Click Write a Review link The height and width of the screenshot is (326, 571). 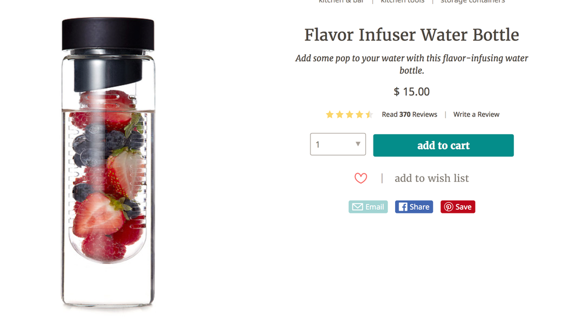click(x=476, y=115)
